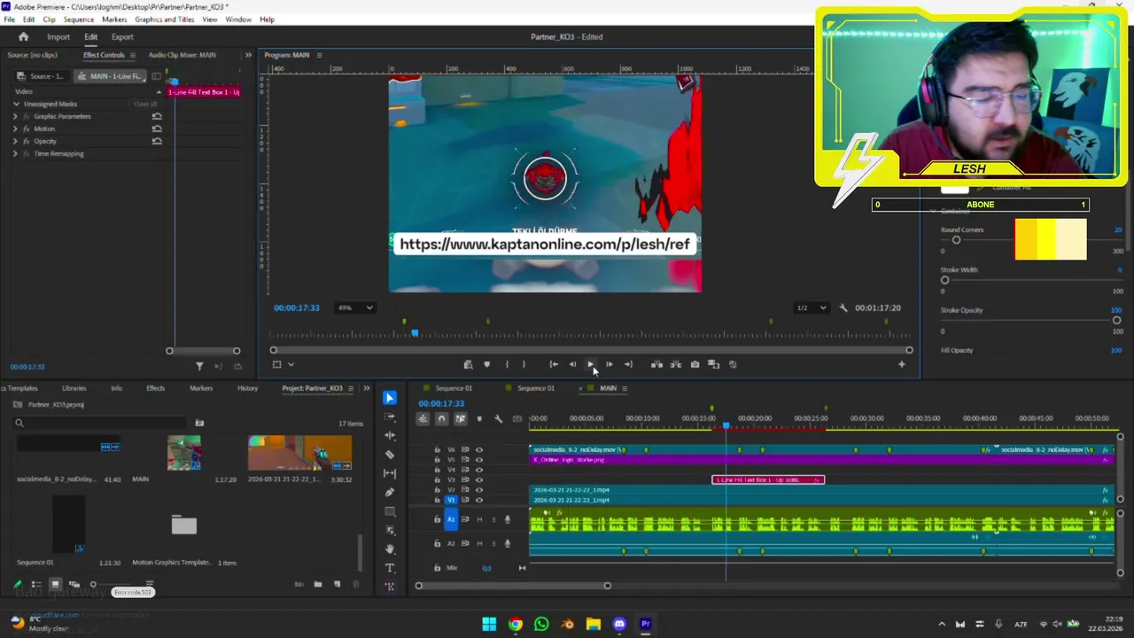This screenshot has height=638, width=1134.
Task: Open the File menu
Action: click(x=9, y=19)
